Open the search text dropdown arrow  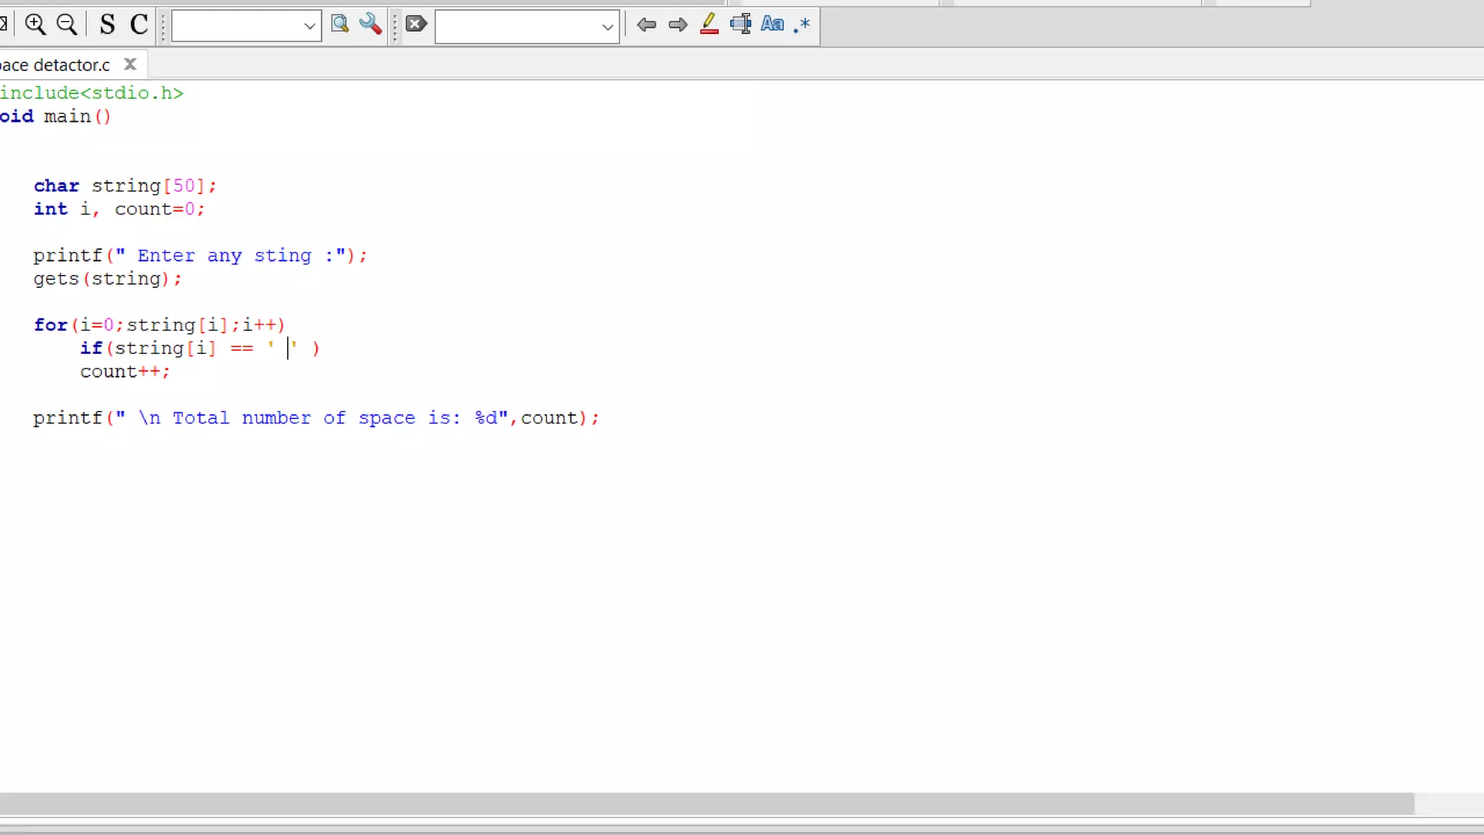coord(309,27)
